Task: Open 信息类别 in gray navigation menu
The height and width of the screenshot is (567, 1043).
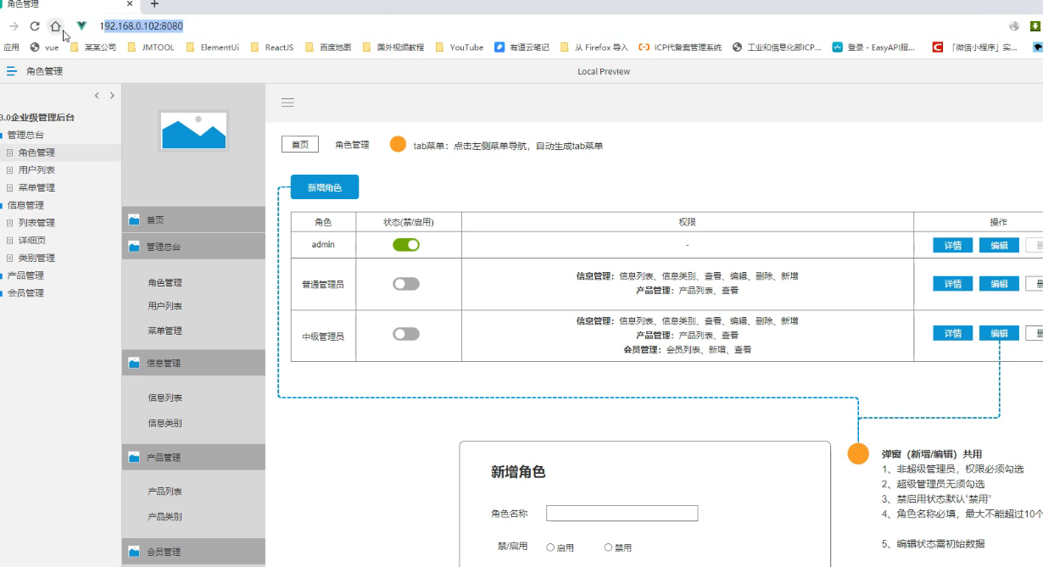Action: pyautogui.click(x=165, y=423)
